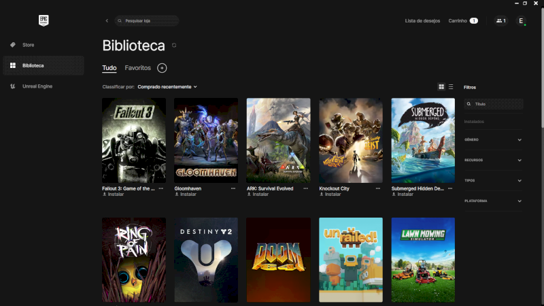
Task: Open the Destiny 2 cover
Action: tap(206, 260)
